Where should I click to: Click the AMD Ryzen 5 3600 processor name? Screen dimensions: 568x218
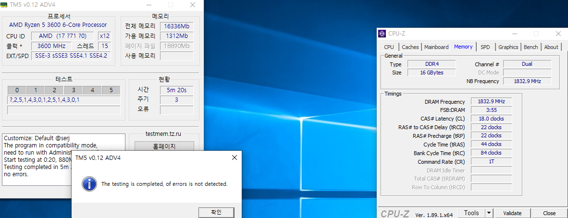click(58, 24)
